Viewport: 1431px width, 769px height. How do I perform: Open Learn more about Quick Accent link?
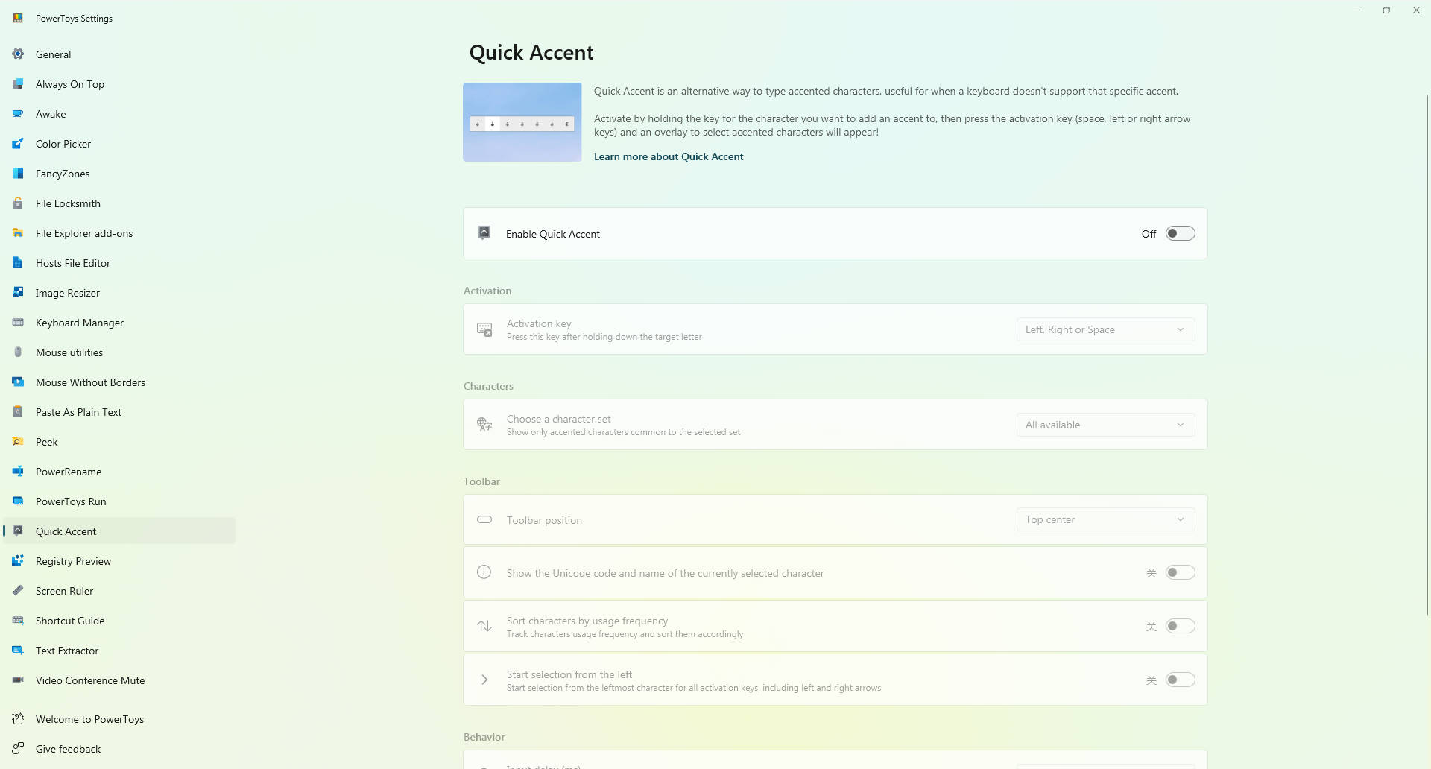point(668,156)
